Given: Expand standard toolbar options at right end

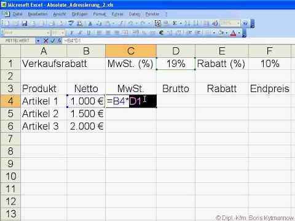Looking at the screenshot, I should (x=253, y=24).
